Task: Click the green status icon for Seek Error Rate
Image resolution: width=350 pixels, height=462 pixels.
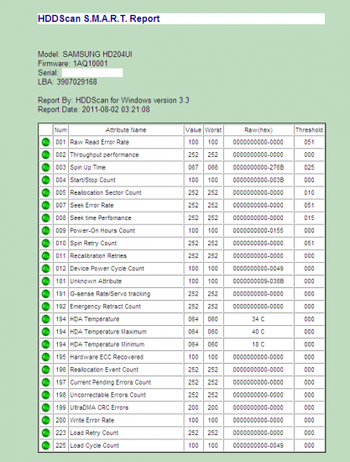Action: click(x=45, y=205)
